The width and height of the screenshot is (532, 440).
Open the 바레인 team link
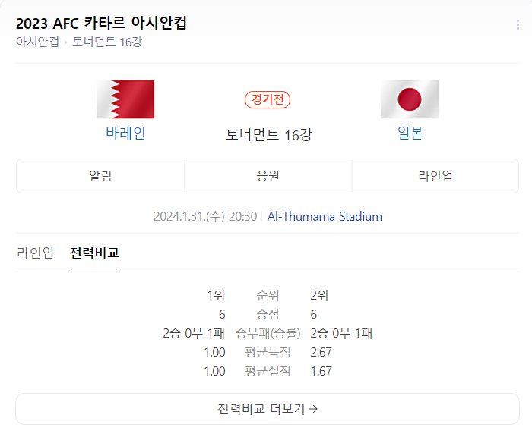pos(125,134)
